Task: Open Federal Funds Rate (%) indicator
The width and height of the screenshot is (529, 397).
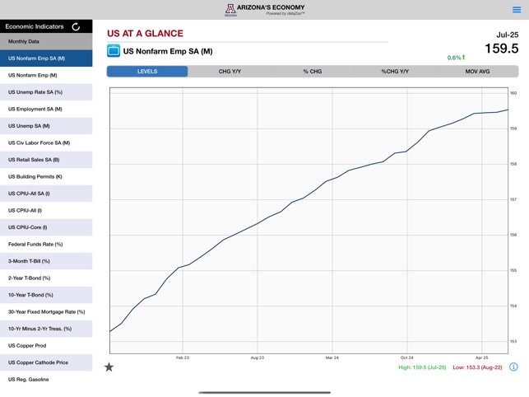Action: click(46, 244)
